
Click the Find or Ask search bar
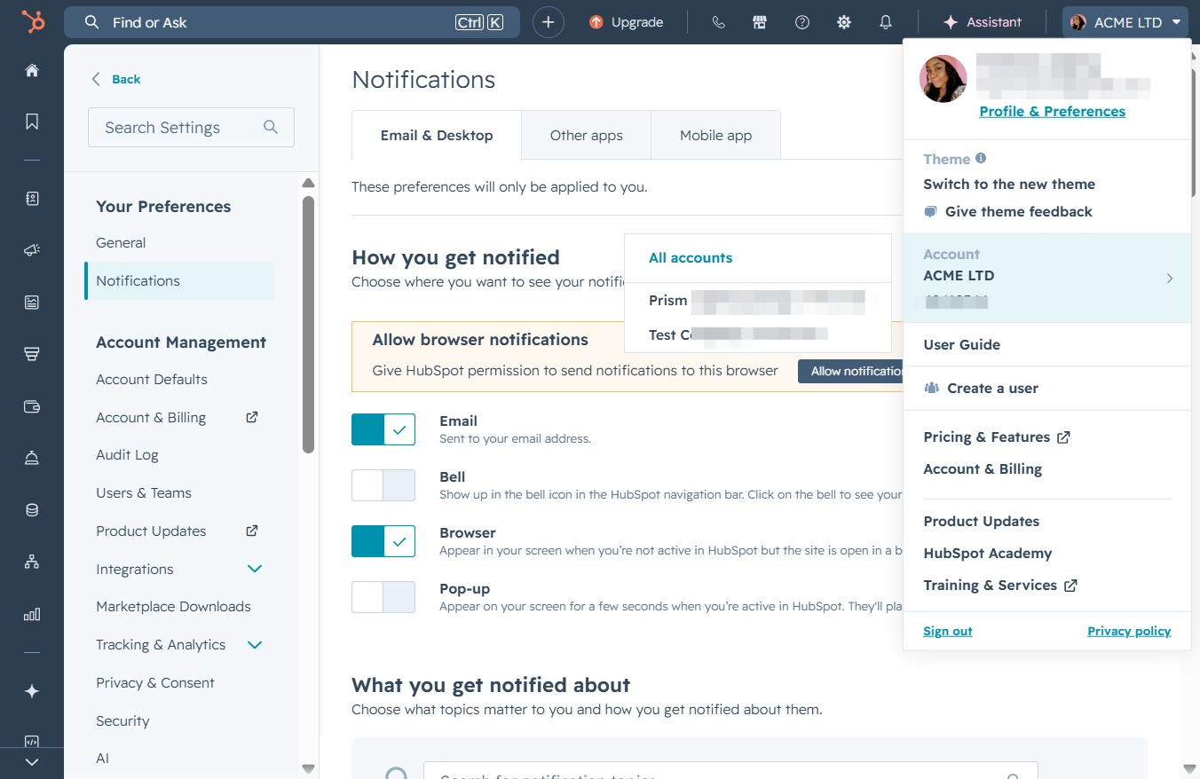click(x=292, y=22)
